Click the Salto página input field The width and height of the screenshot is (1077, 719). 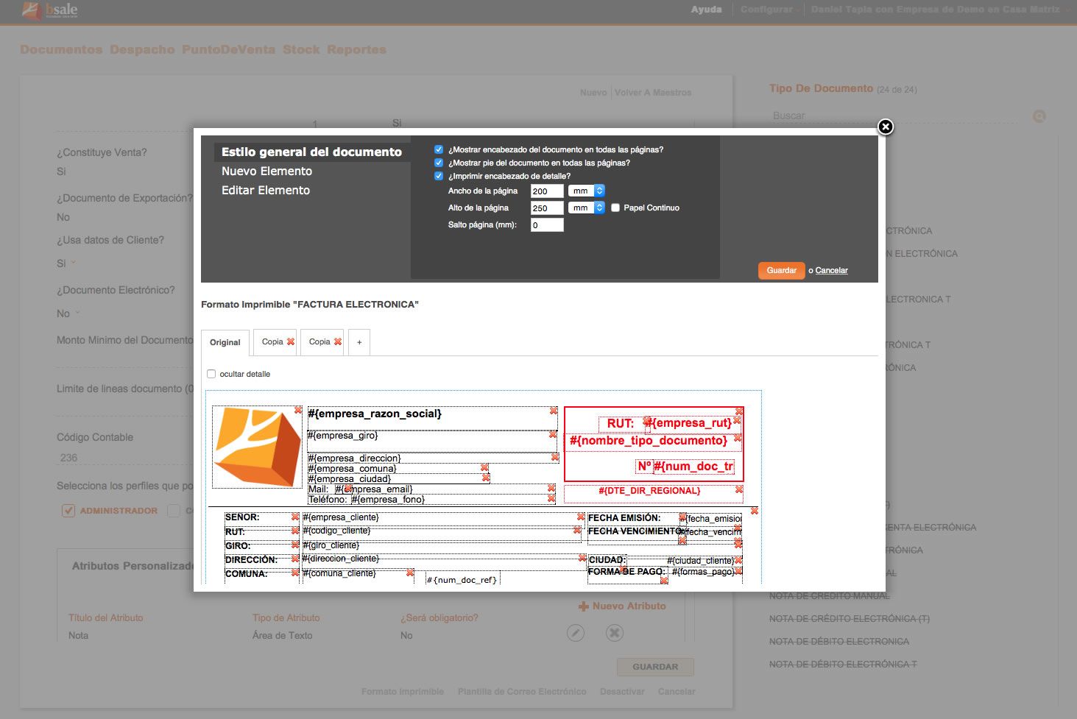[x=546, y=225]
